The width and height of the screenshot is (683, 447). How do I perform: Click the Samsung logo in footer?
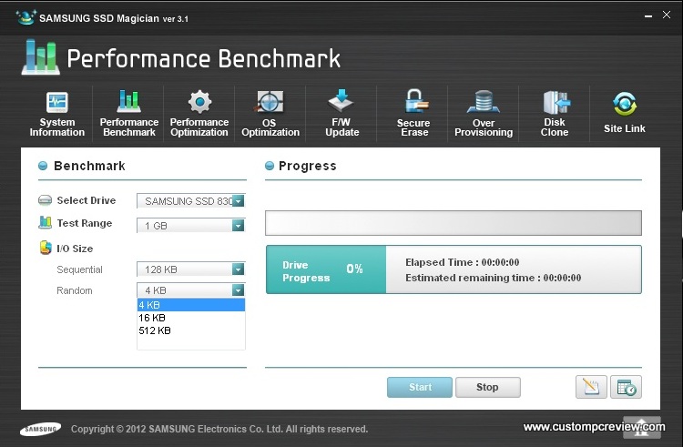tap(40, 429)
